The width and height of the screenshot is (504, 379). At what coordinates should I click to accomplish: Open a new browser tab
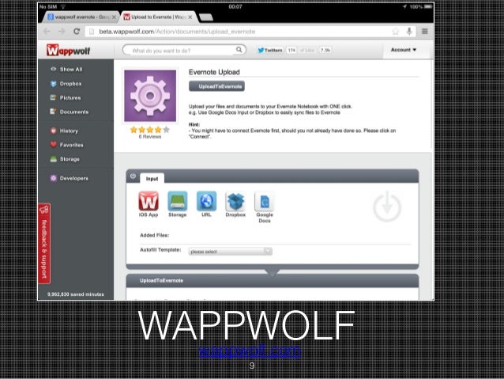click(205, 17)
